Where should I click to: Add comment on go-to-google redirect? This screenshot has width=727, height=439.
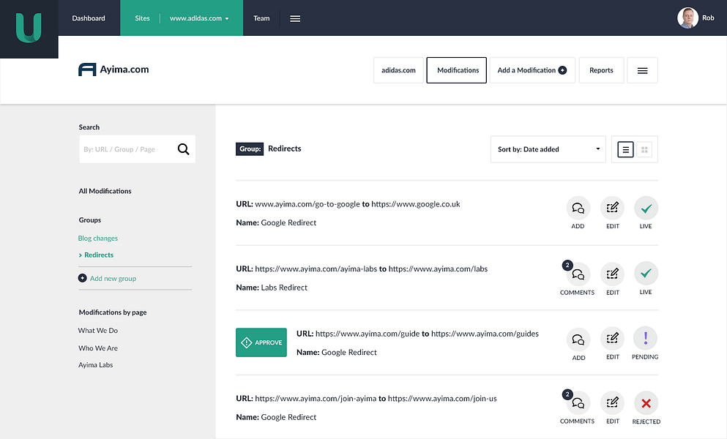point(578,208)
